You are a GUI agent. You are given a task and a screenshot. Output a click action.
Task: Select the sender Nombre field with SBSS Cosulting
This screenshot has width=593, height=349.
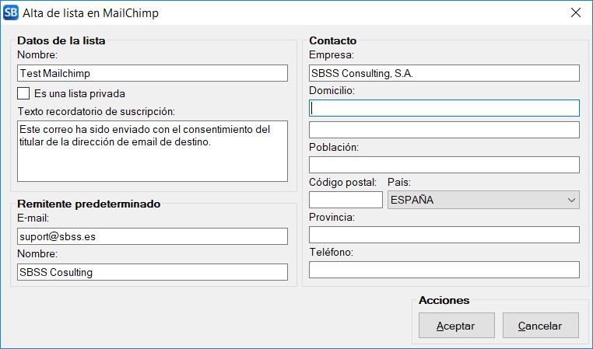click(x=152, y=272)
